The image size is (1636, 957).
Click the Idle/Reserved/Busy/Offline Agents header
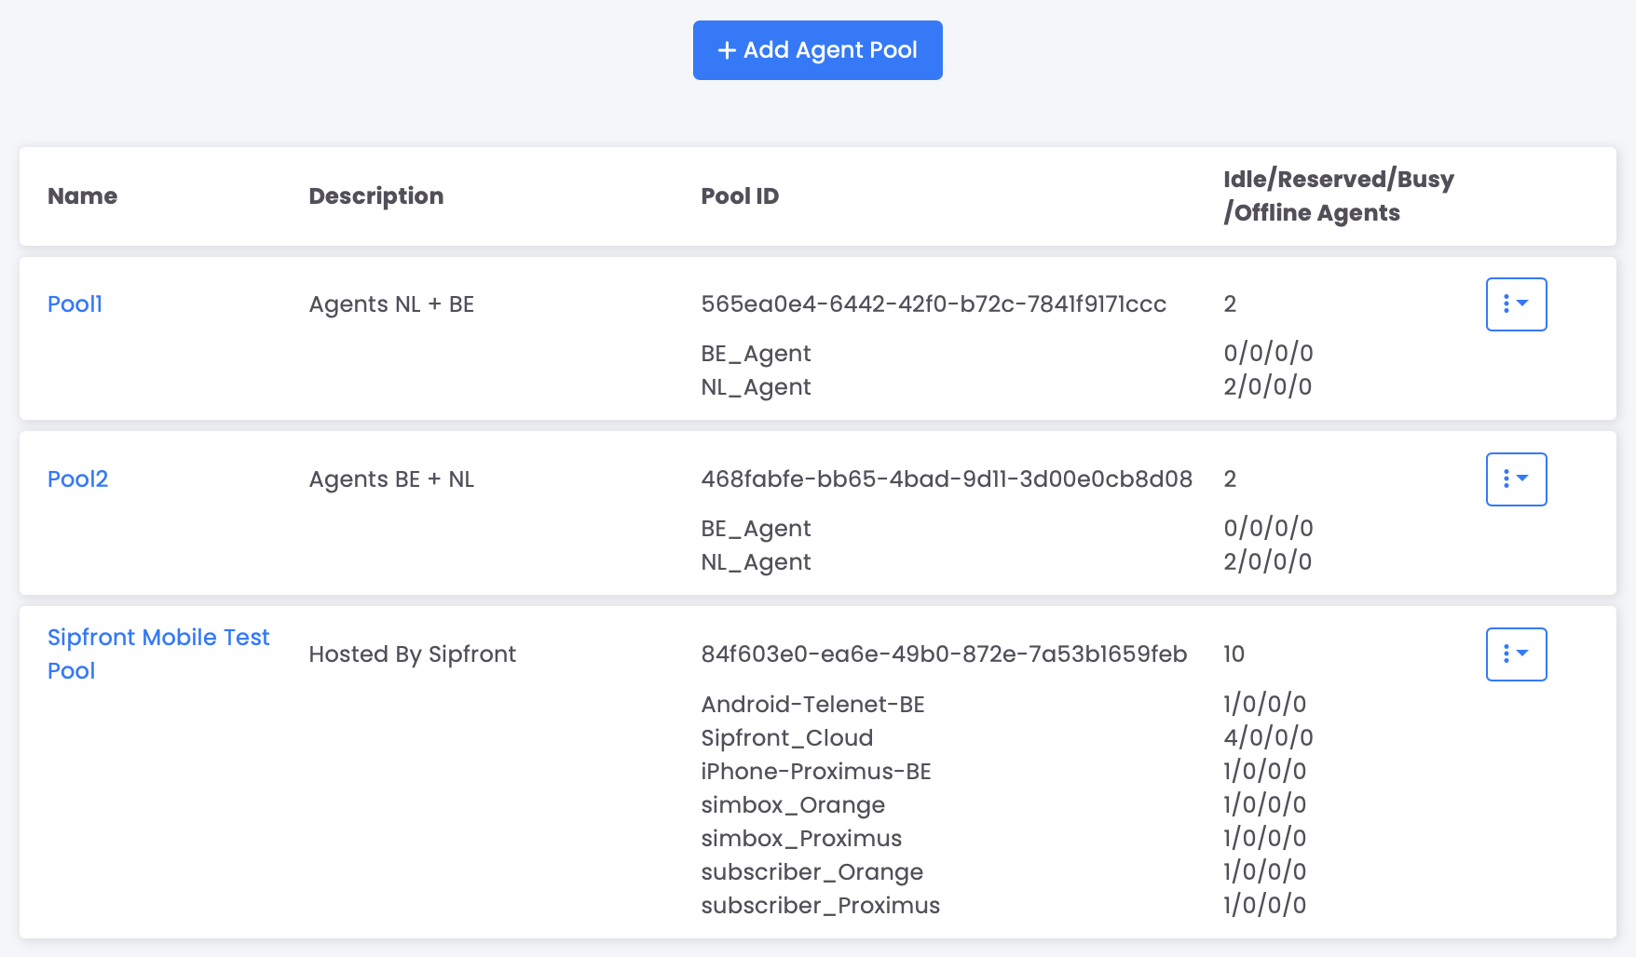[x=1338, y=196]
